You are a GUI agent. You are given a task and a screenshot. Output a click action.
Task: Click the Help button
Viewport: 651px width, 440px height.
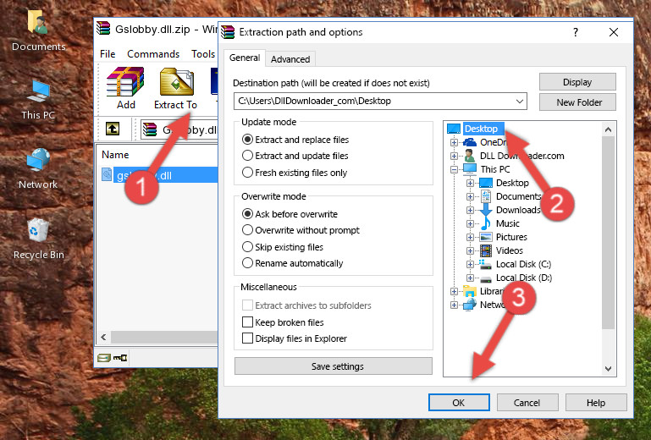[596, 403]
